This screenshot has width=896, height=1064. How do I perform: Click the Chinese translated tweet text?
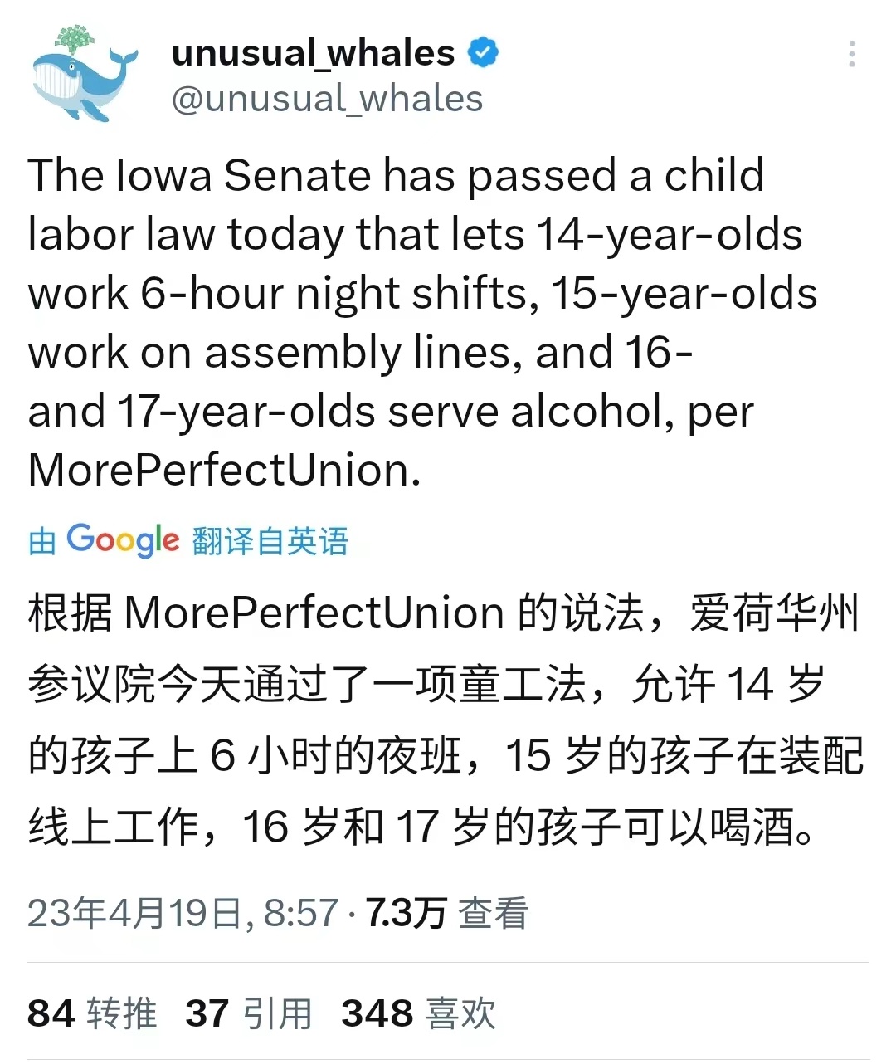click(x=446, y=720)
